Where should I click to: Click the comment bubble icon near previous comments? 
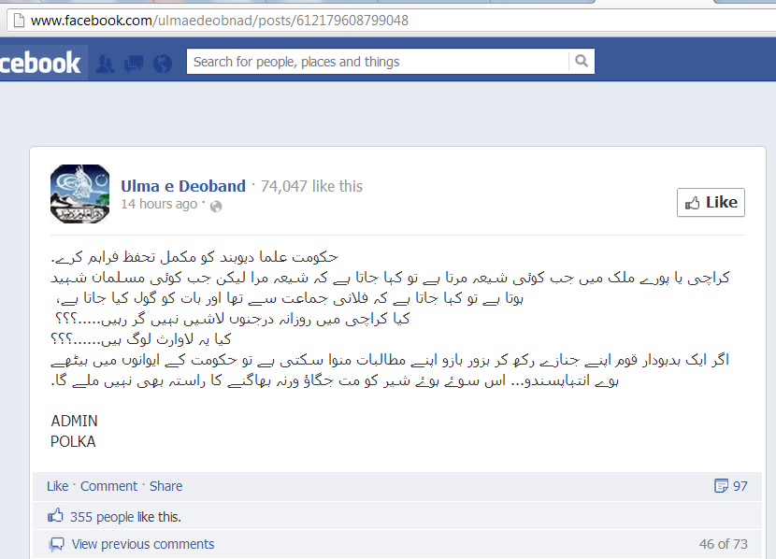tap(57, 544)
